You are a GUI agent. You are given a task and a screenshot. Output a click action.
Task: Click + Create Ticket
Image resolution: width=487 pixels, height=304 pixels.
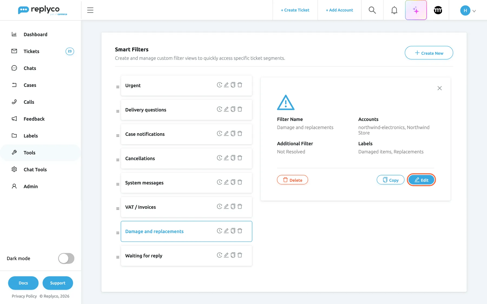[295, 10]
